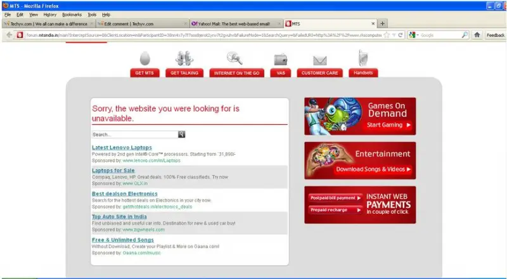
Task: Click the wallet icon above VAS
Action: coord(281,60)
